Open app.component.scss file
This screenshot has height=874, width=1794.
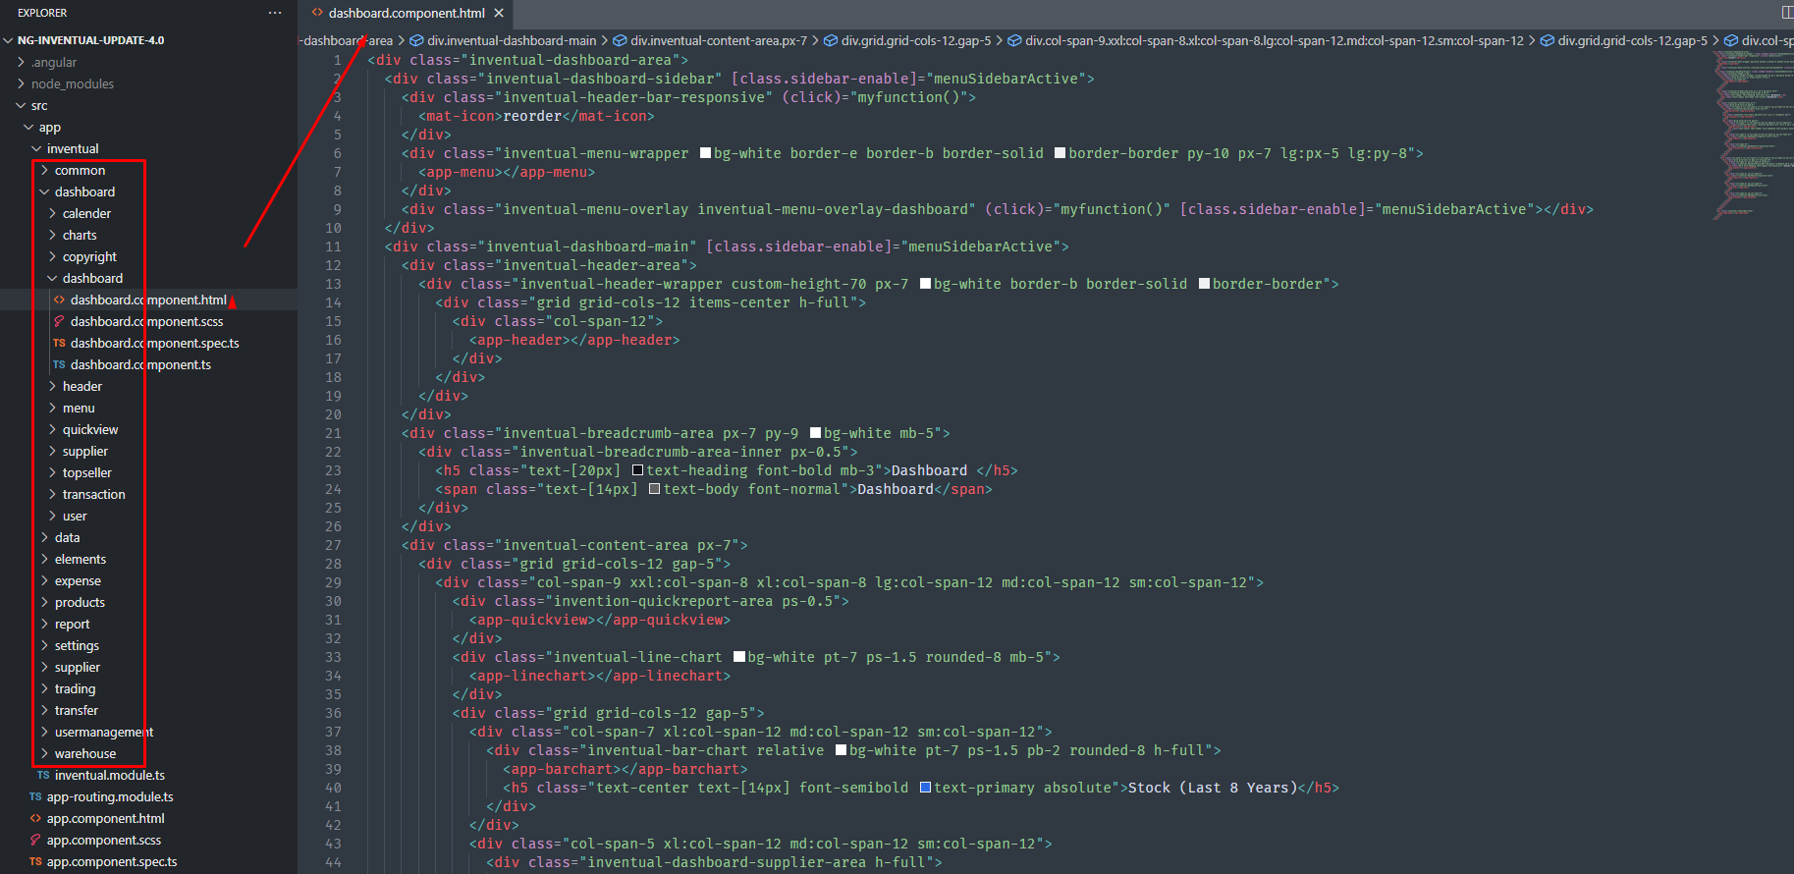pos(104,840)
